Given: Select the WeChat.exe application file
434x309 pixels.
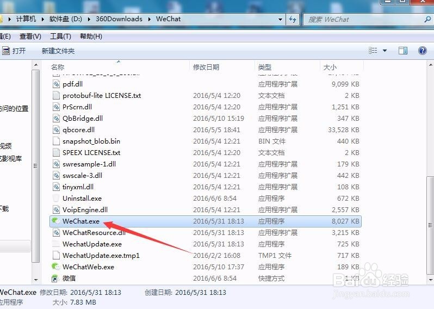Looking at the screenshot, I should coord(81,221).
